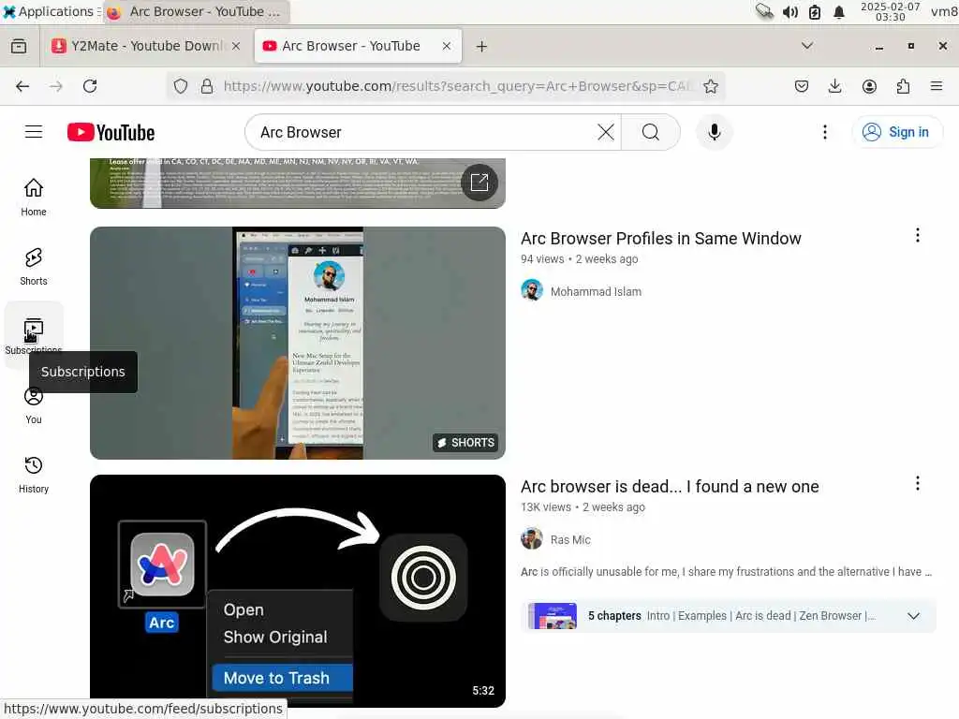
Task: Open a new browser tab
Action: click(481, 47)
